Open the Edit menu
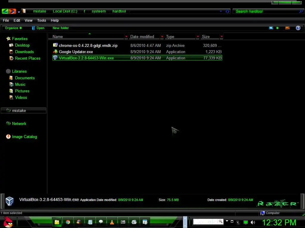The image size is (305, 228). tap(17, 20)
